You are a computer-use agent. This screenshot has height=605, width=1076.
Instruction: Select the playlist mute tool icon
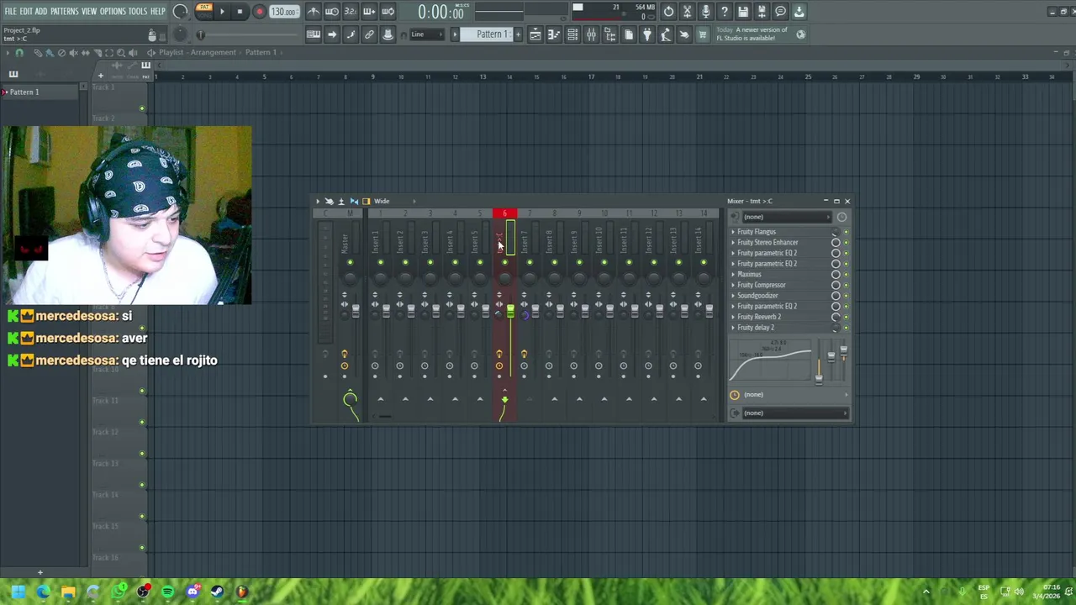click(x=73, y=52)
